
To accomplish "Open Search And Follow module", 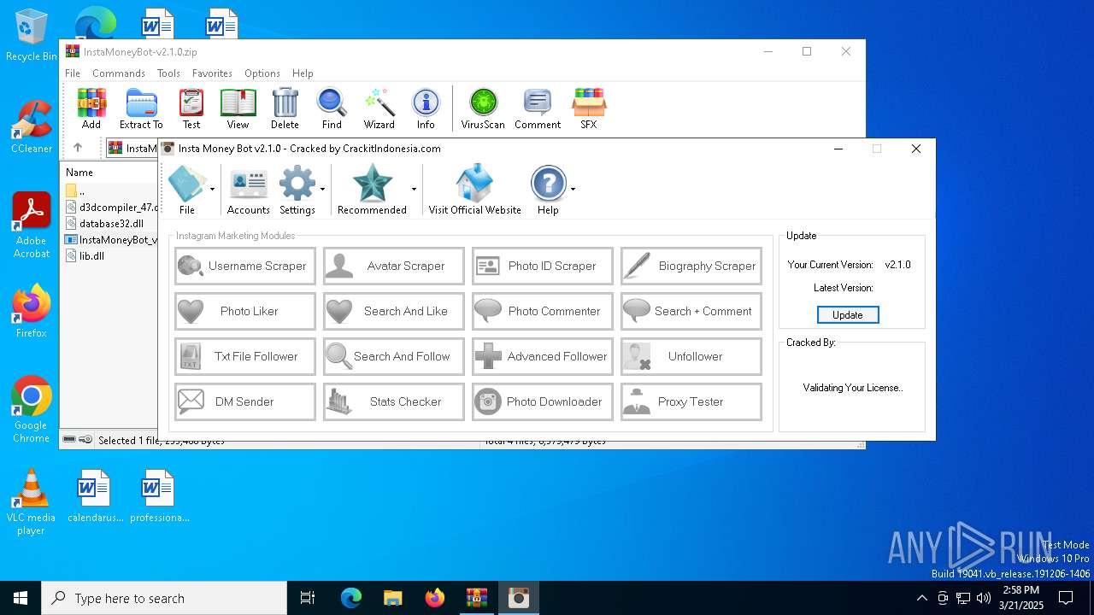I will tap(394, 356).
